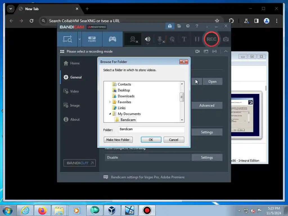Toggle mouse click effect icon
Screen dimensions: 288x216
point(172,39)
